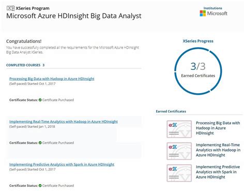Click the program title Microsoft Azure HDInsight

coord(74,16)
